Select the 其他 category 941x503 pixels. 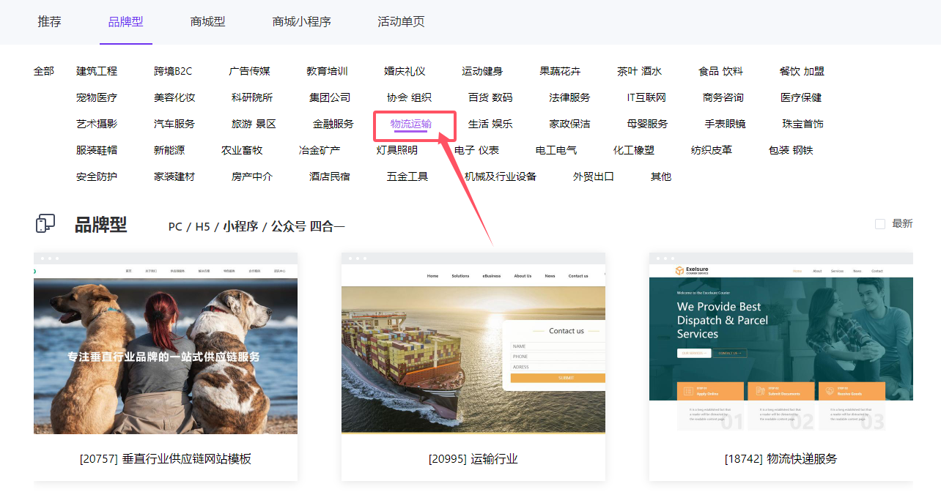(x=661, y=176)
